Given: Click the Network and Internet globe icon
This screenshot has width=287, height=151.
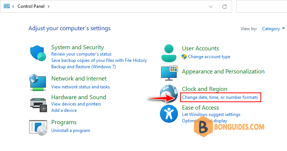Looking at the screenshot, I should pyautogui.click(x=38, y=82).
